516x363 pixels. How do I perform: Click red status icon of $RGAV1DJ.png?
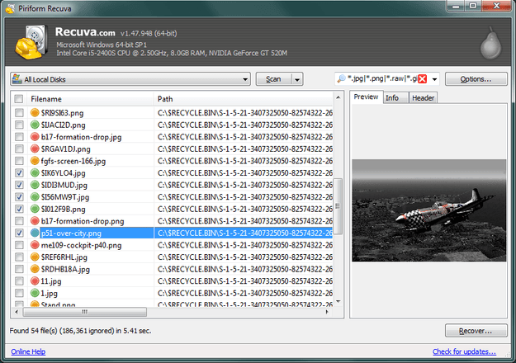[x=35, y=148]
